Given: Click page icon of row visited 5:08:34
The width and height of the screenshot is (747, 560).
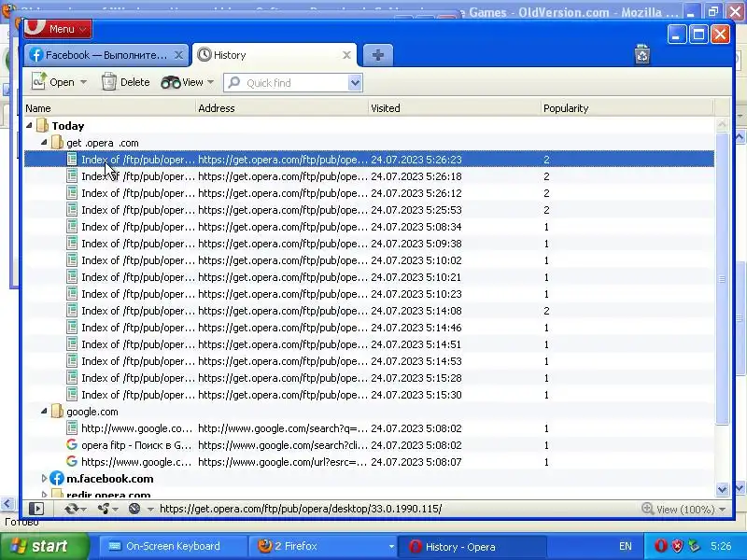Looking at the screenshot, I should coord(72,226).
